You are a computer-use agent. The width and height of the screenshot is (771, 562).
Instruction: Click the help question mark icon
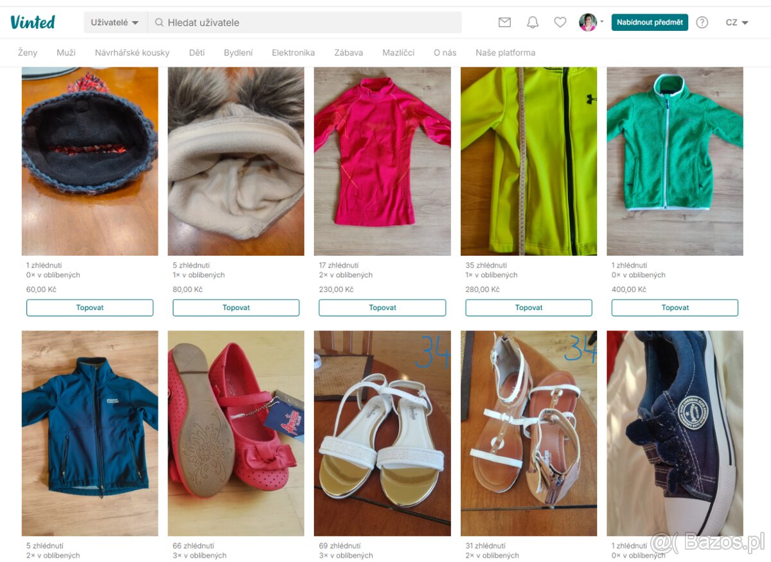702,23
